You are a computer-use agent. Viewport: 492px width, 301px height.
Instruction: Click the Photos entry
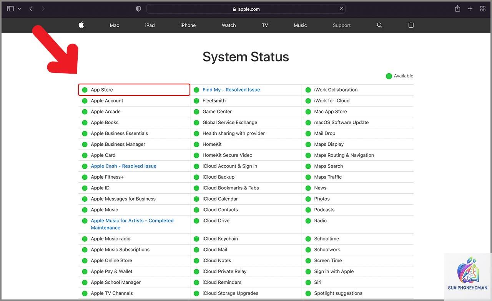(322, 199)
